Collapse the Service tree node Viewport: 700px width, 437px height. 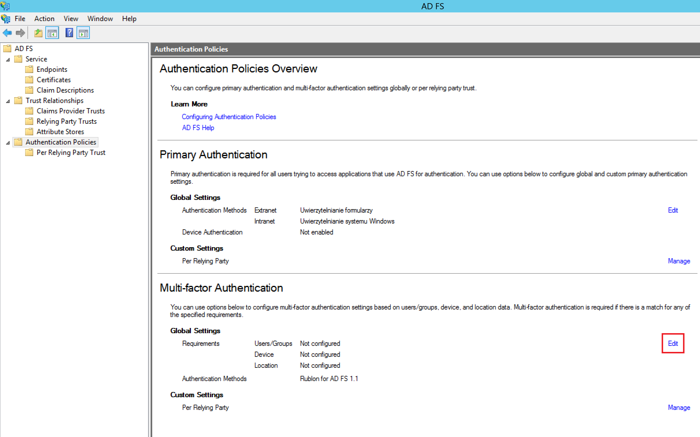click(x=8, y=59)
